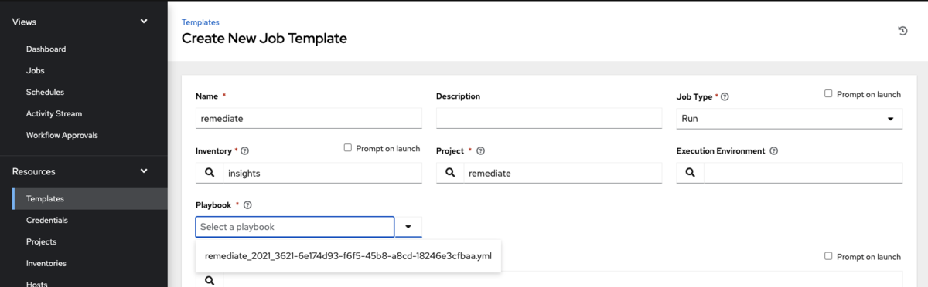Click the Project help question icon
Screen dimensions: 928x287
pyautogui.click(x=480, y=151)
